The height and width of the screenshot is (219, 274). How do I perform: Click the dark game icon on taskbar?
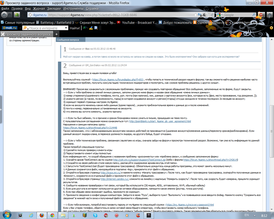[149, 215]
